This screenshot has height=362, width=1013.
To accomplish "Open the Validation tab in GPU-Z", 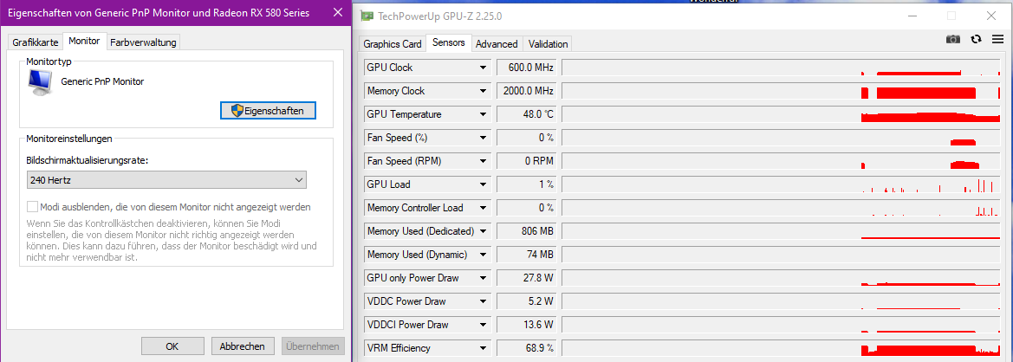I will point(548,44).
